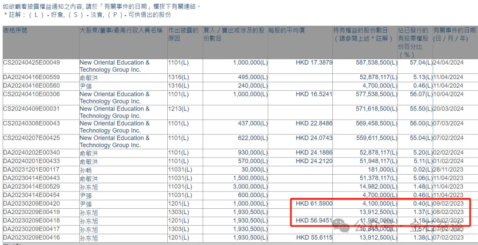Screen dimensions: 478x245
Task: Click the 作出披露的原因 column header
Action: pyautogui.click(x=183, y=34)
